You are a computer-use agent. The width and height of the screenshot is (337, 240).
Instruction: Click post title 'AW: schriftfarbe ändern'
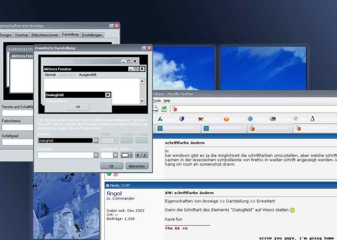(x=189, y=193)
